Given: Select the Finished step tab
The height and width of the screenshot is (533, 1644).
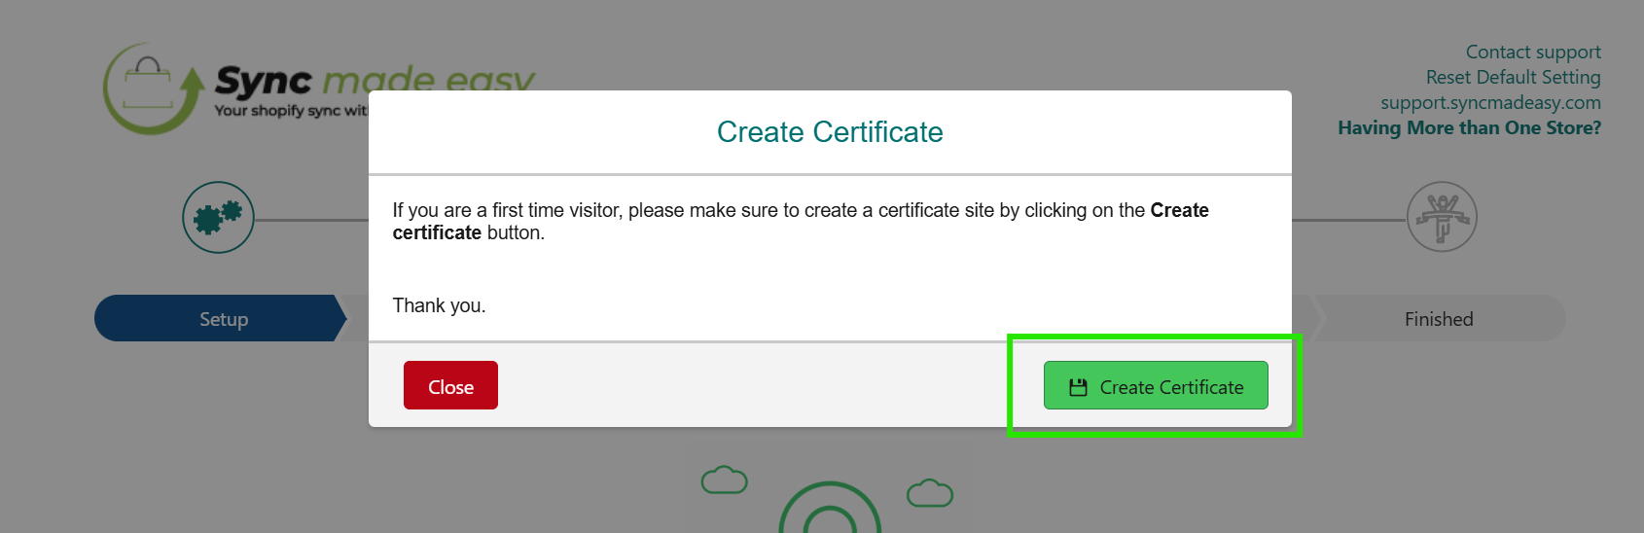Looking at the screenshot, I should click(x=1439, y=318).
